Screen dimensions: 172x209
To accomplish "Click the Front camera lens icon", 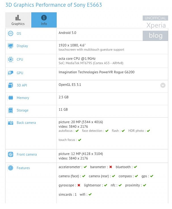I will coord(11,155).
